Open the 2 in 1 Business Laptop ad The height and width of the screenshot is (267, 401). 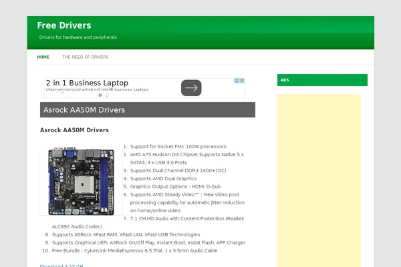87,83
